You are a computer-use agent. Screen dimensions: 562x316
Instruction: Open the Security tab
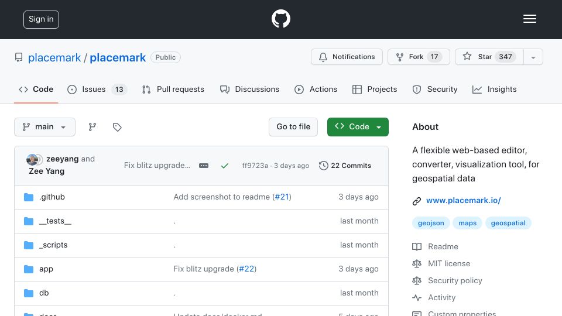pos(435,89)
